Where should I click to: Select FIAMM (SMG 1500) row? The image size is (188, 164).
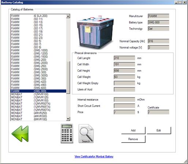point(38,57)
